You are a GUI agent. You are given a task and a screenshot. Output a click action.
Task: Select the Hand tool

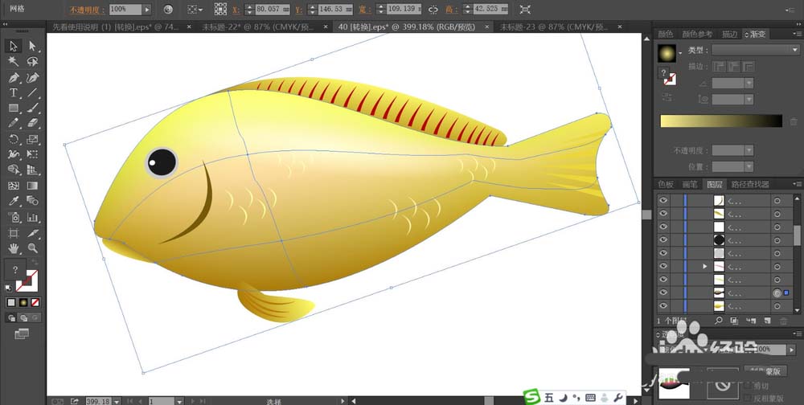(14, 248)
